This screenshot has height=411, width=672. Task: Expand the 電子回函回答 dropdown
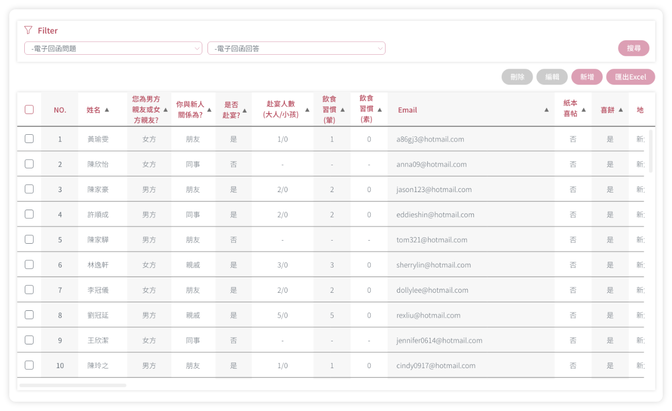[296, 49]
